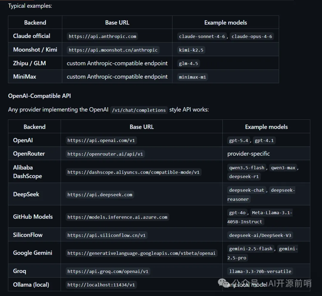Screen dimensions: 322x296
Task: Select the glm-4.5 model code
Action: [x=188, y=64]
